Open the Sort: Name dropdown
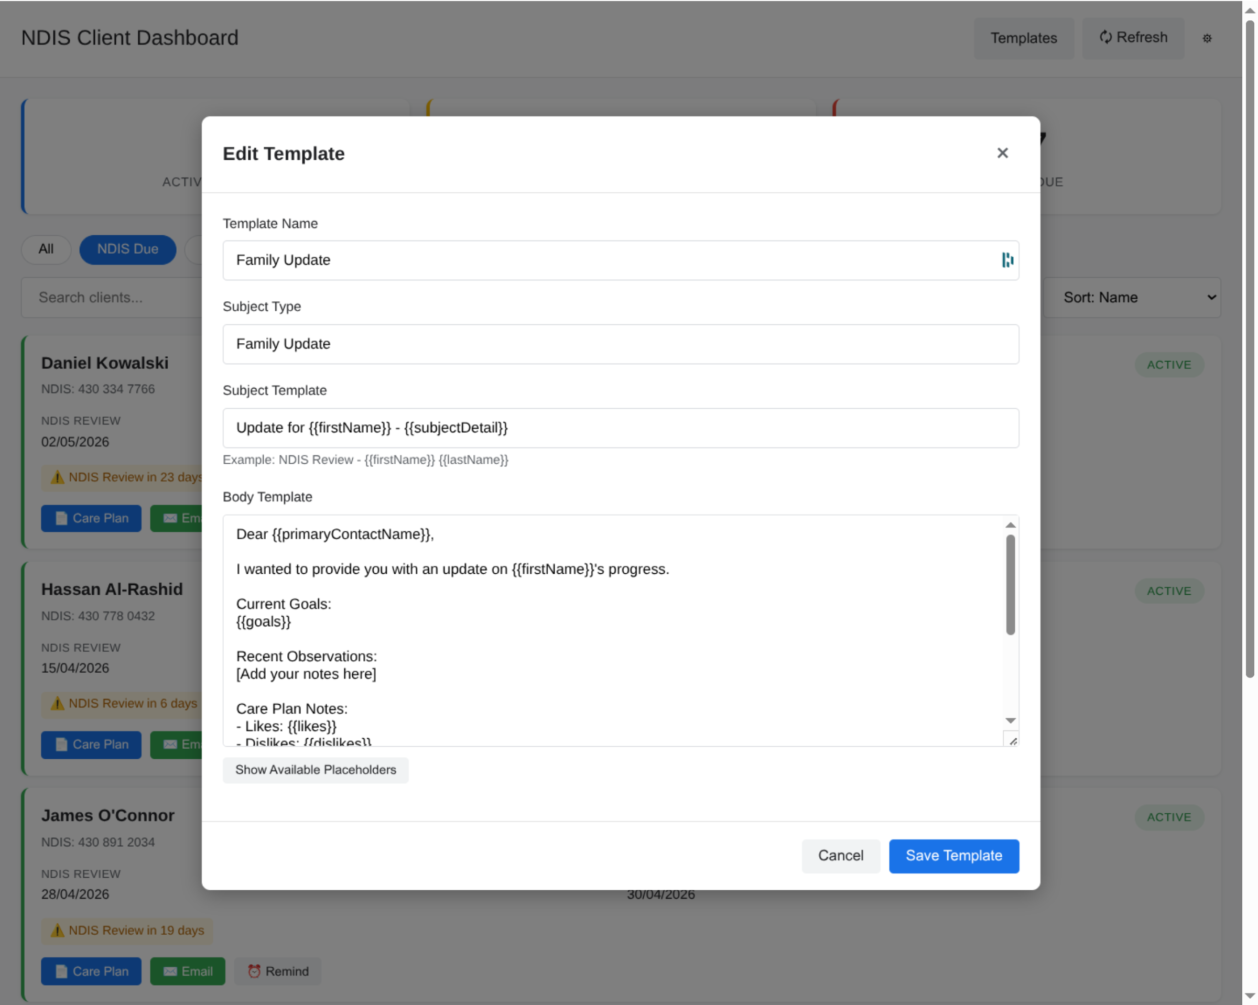1258x1005 pixels. pos(1131,298)
